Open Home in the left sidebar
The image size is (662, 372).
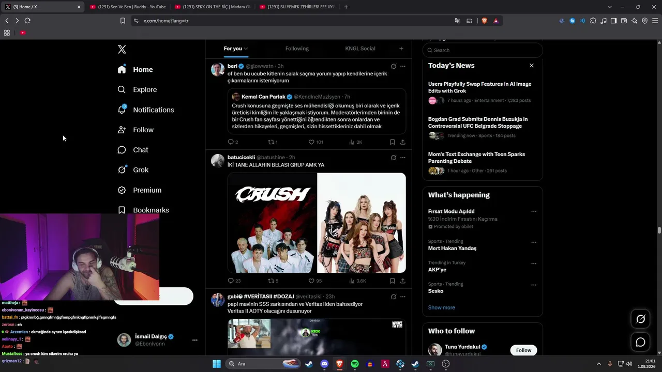tap(136, 70)
